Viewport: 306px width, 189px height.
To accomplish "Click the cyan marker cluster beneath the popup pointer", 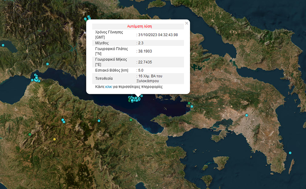I will coord(135,98).
